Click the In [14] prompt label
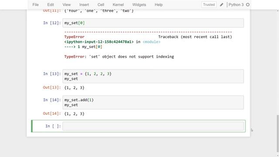The width and height of the screenshot is (279, 157). pos(52,100)
